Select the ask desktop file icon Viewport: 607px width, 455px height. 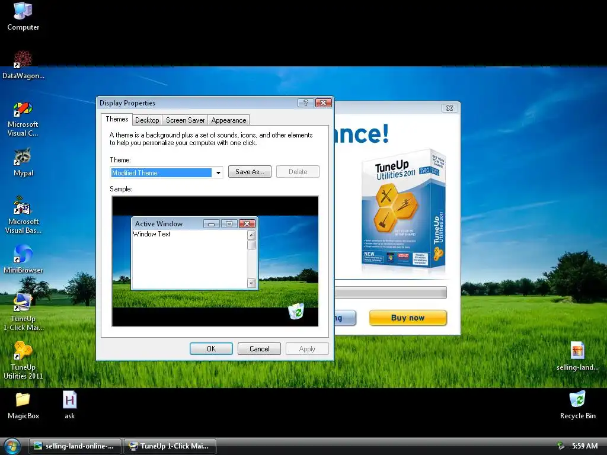(70, 405)
